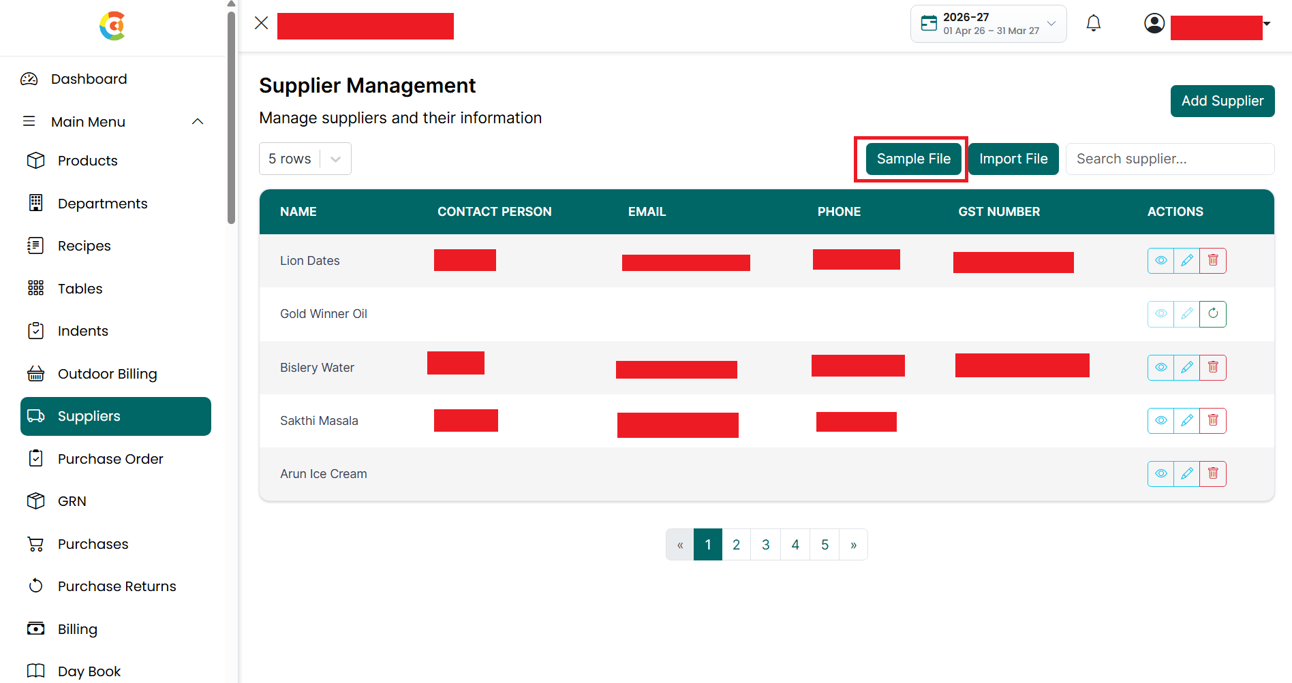
Task: Click the Day Book icon
Action: (36, 671)
